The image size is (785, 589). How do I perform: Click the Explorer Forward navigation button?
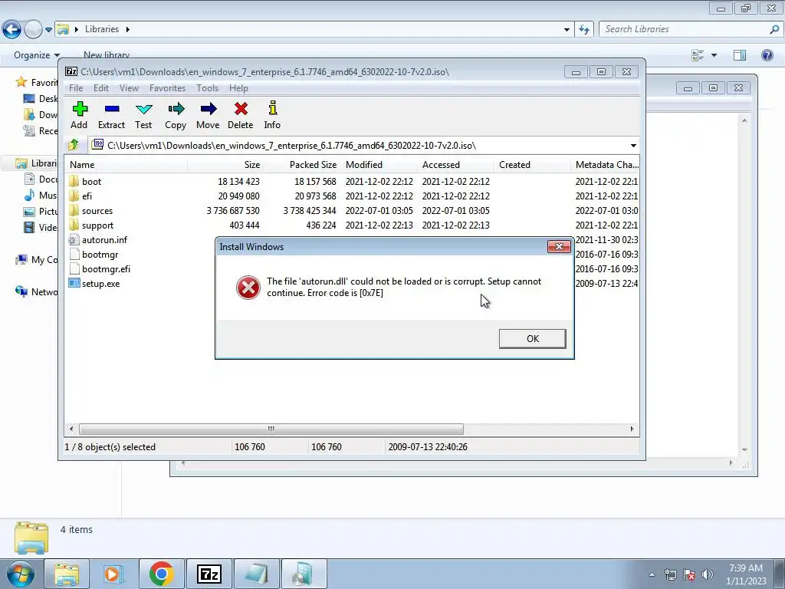33,30
